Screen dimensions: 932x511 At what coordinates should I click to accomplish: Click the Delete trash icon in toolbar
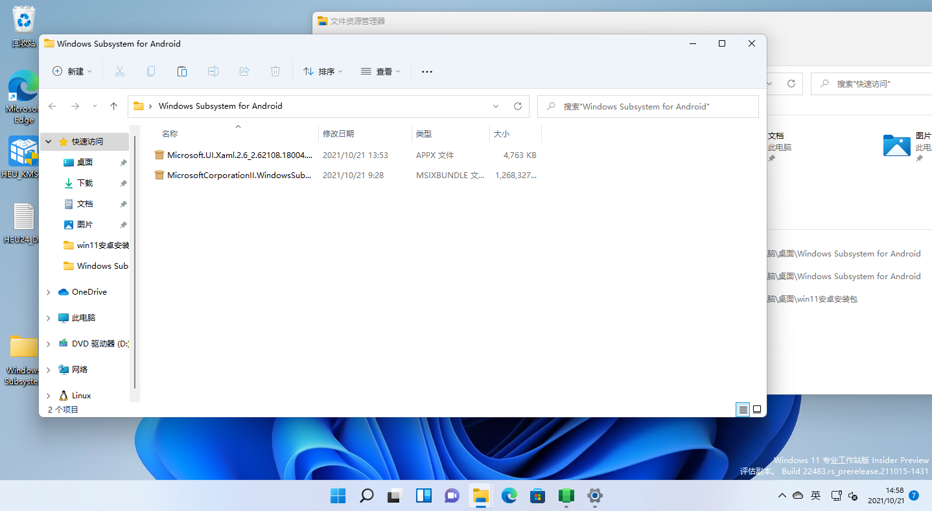tap(275, 71)
